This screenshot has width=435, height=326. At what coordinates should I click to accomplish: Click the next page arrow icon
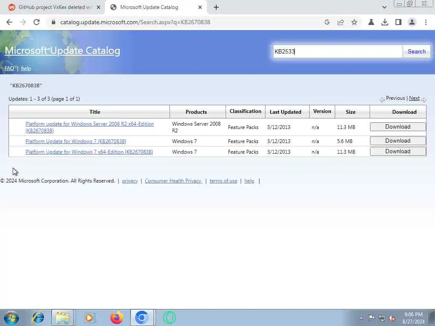pyautogui.click(x=424, y=100)
